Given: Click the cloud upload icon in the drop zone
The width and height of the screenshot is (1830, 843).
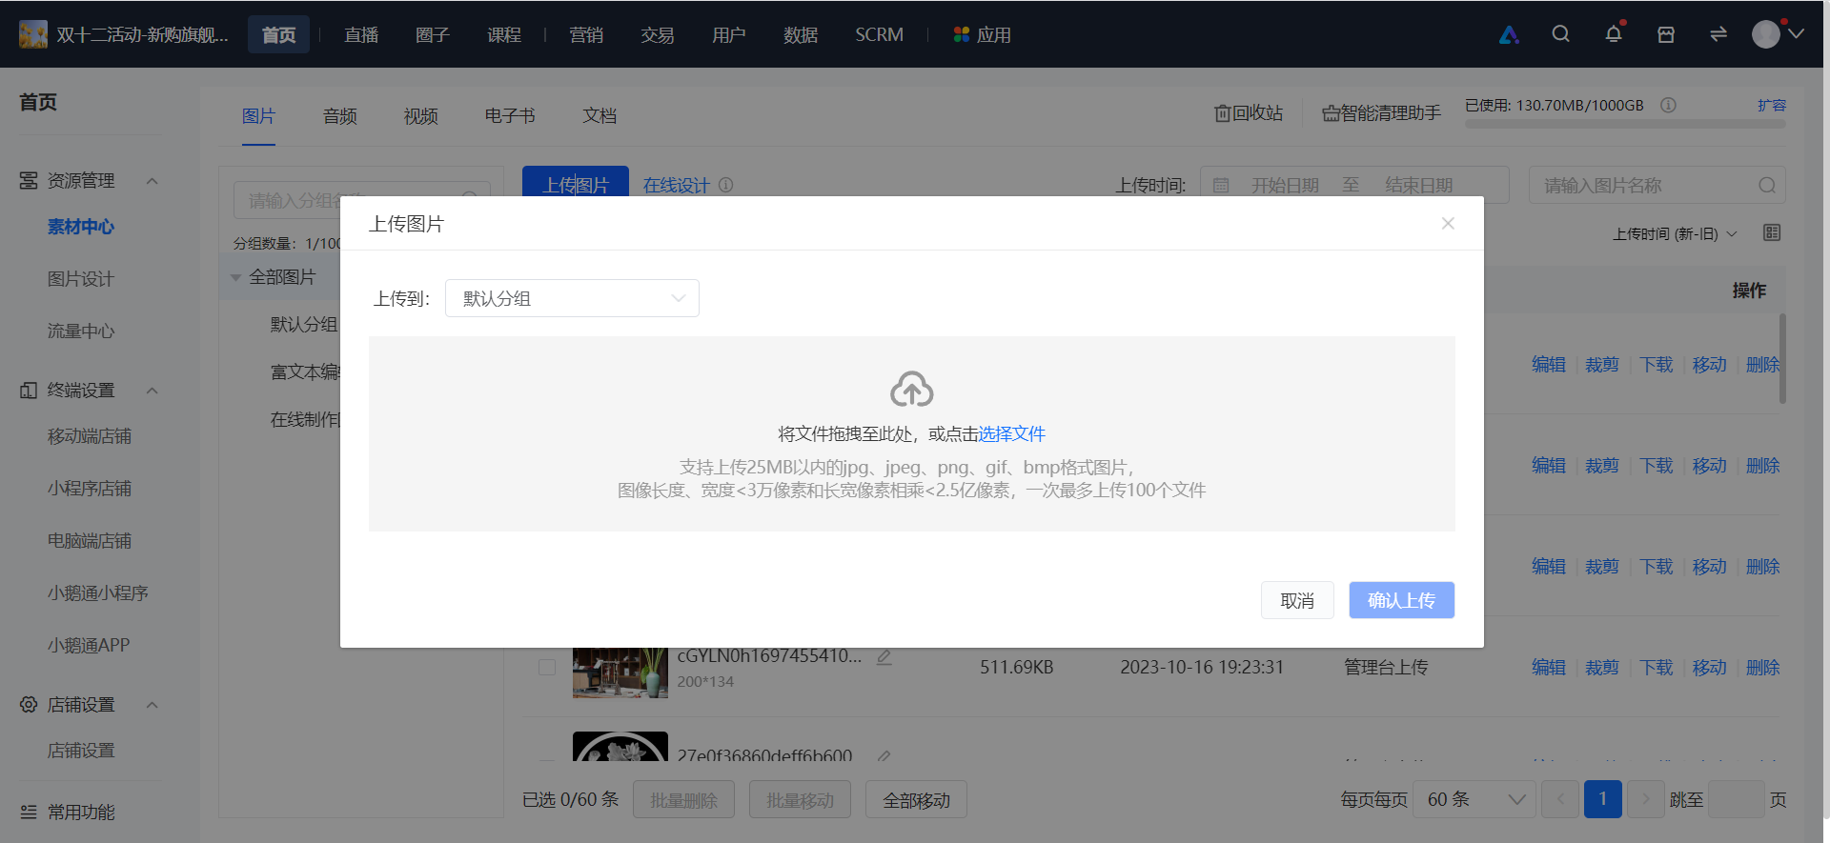Looking at the screenshot, I should [x=912, y=389].
